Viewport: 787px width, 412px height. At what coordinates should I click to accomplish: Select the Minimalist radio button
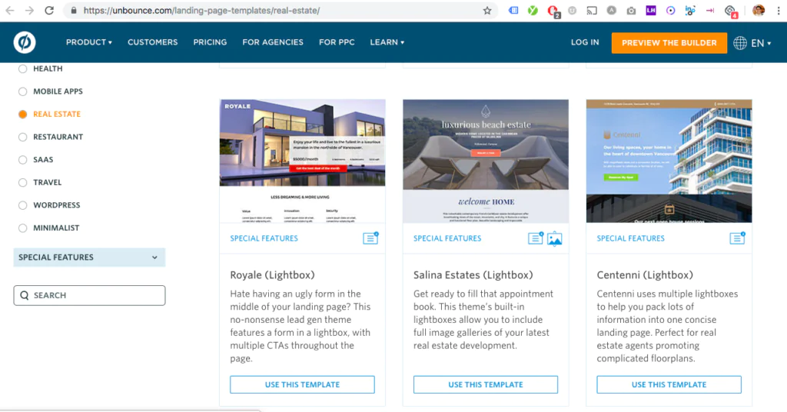pos(22,228)
